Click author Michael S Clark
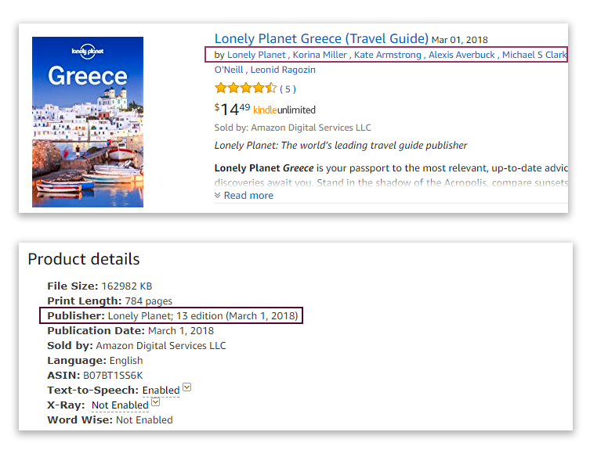Screen dimensions: 590x450 (534, 55)
